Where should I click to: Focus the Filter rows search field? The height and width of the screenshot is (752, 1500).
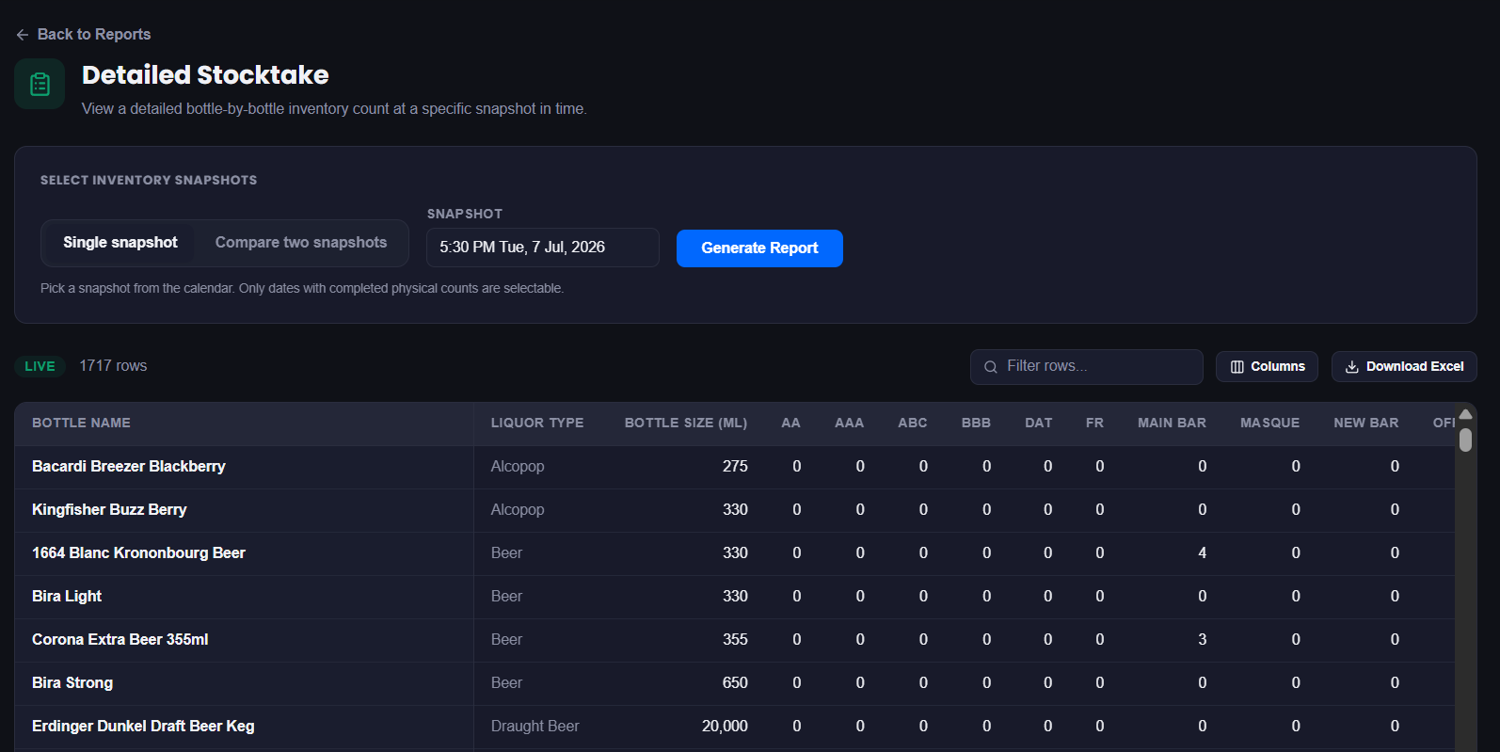[1087, 366]
